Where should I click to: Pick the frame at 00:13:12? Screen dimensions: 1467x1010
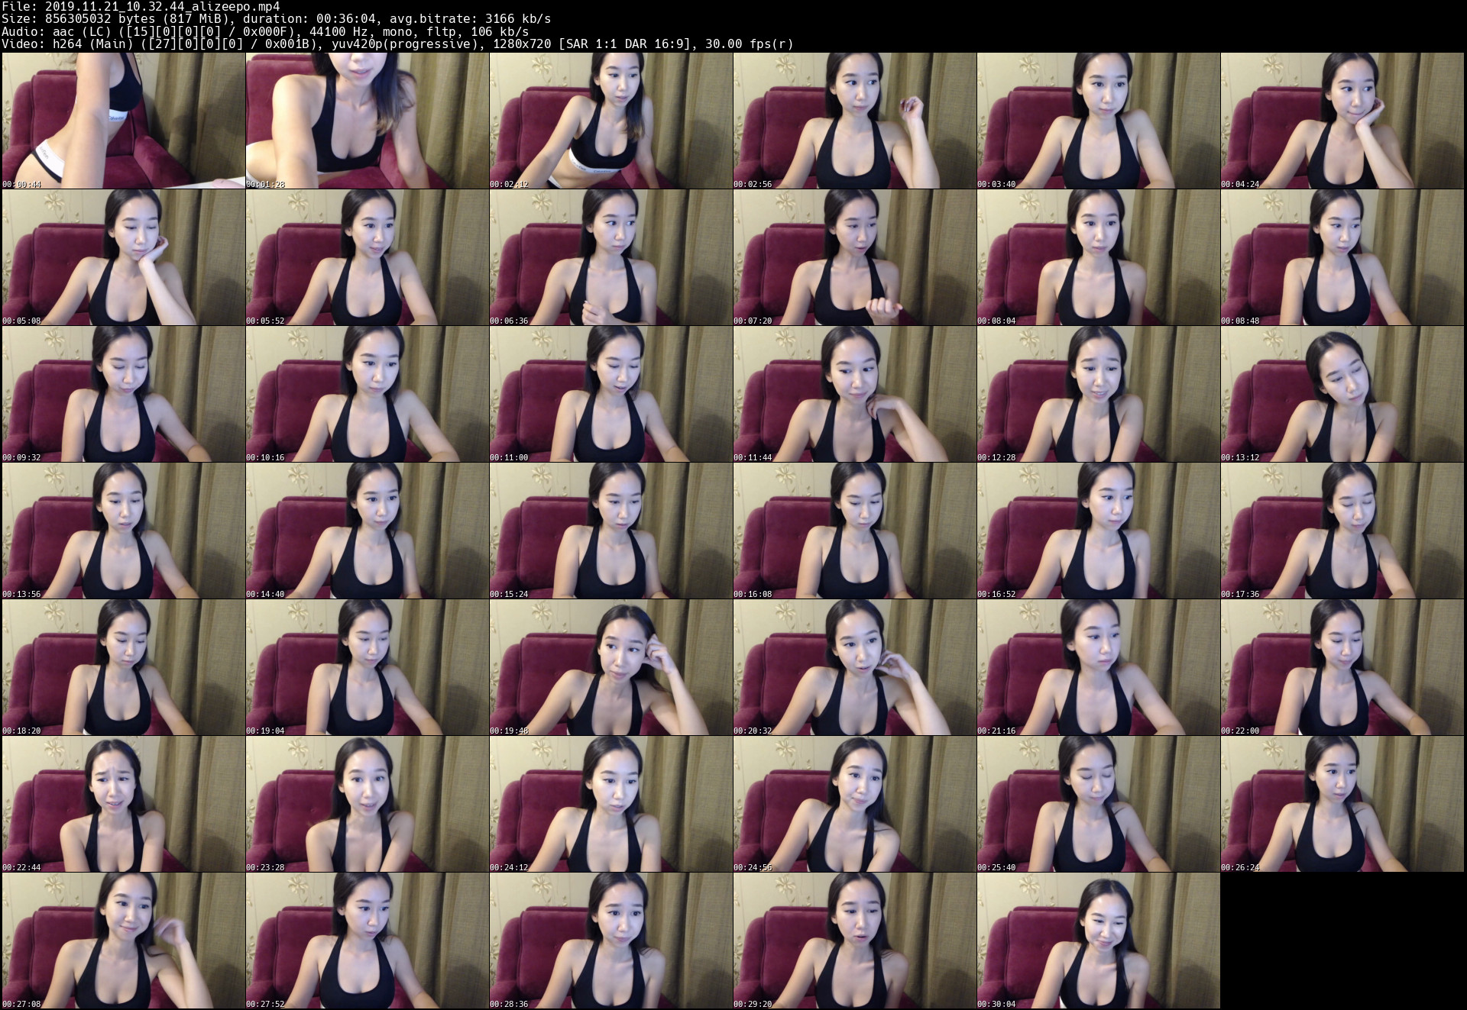point(1342,394)
